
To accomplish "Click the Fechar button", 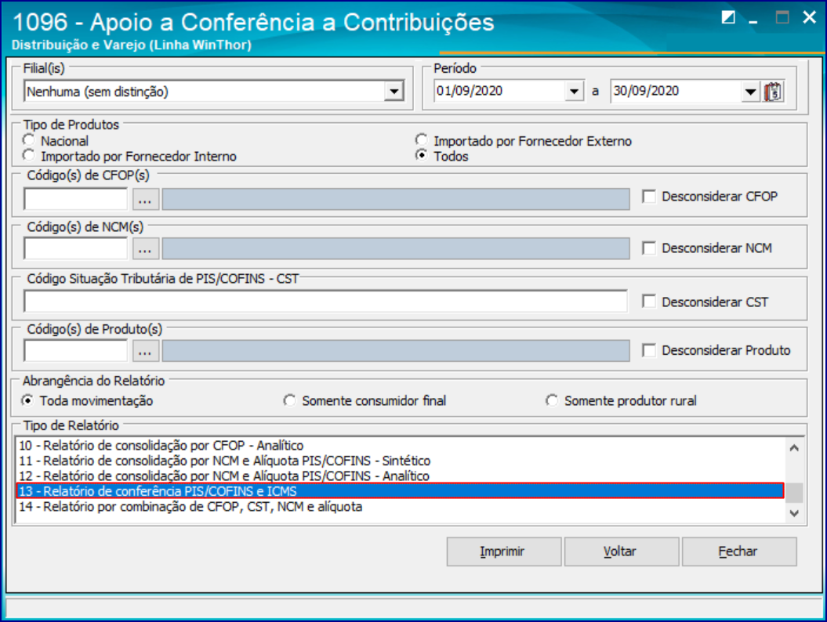I will coord(739,551).
